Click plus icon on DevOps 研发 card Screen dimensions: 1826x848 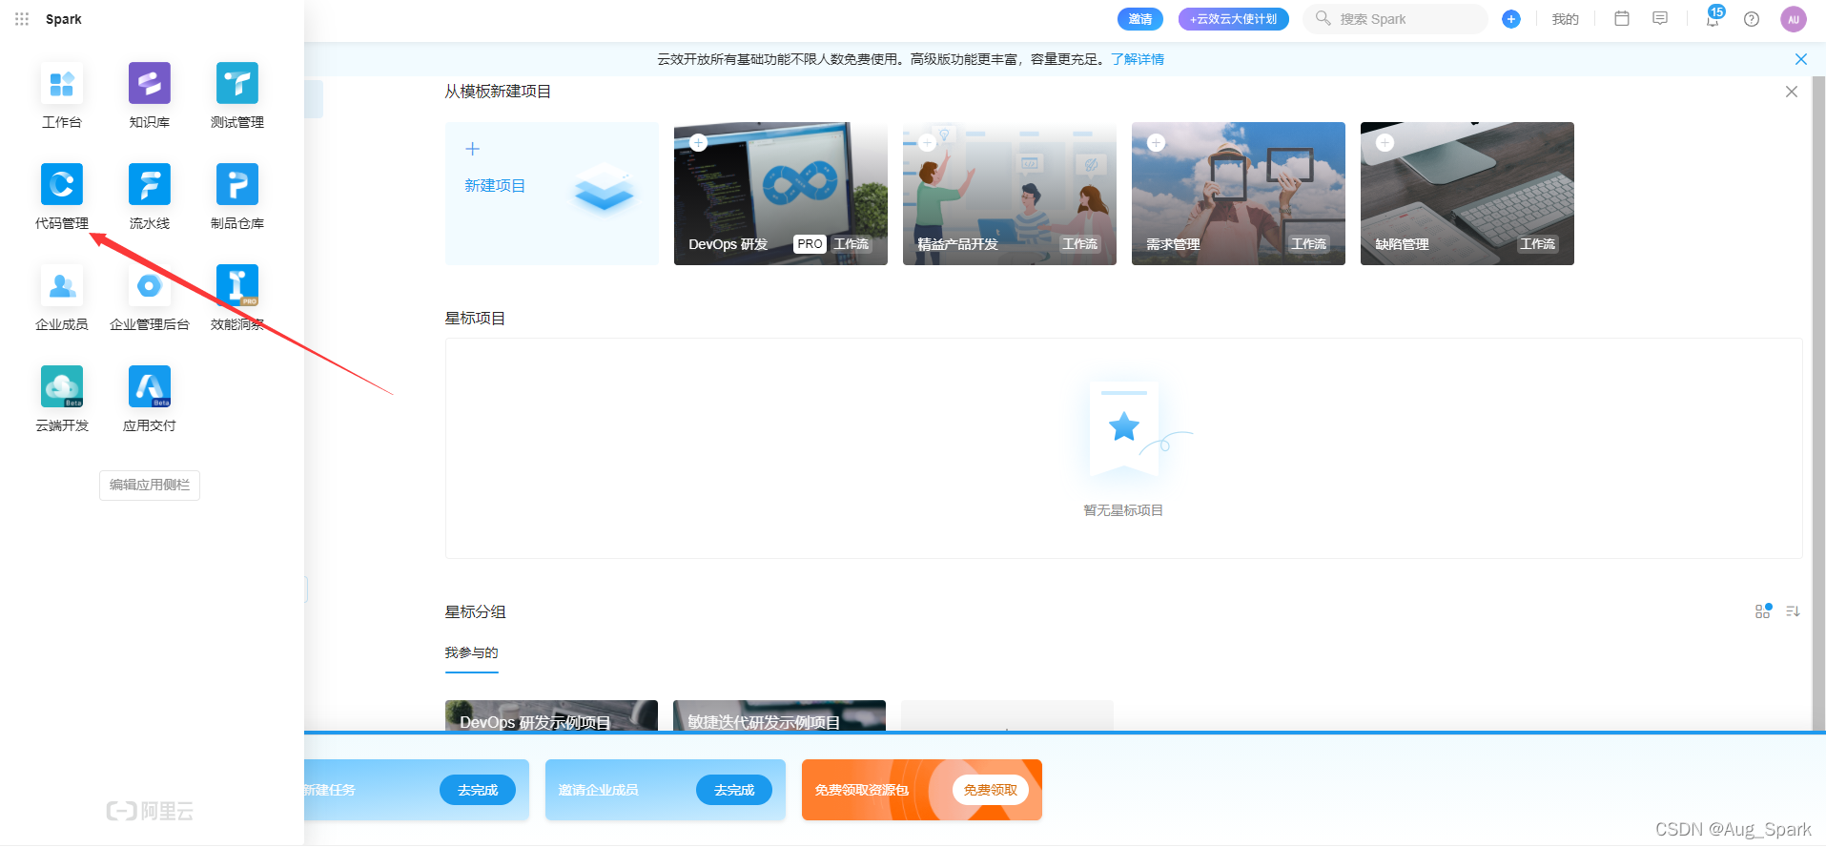click(x=699, y=142)
